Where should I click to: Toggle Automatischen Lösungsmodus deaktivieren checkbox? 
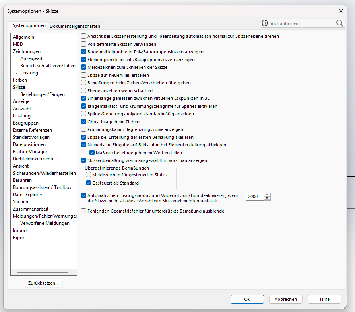[x=83, y=195]
